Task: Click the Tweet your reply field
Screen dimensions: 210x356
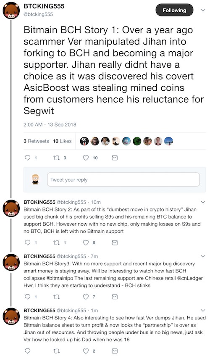Action: (123, 179)
